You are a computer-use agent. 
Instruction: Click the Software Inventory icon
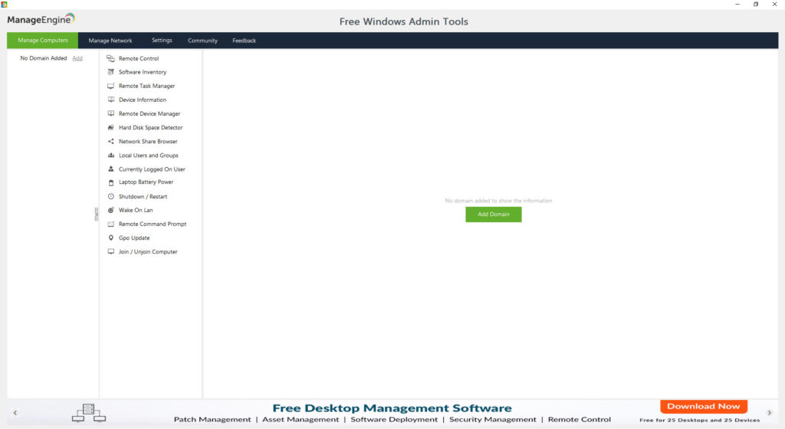[110, 72]
